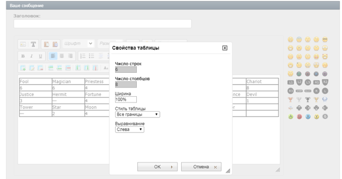Toggle Italic formatting
This screenshot has width=342, height=179.
pyautogui.click(x=32, y=56)
